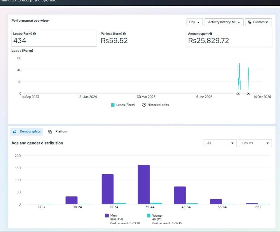Click the 14 Oct 2026 axis date label
280x232 pixels.
point(262,97)
